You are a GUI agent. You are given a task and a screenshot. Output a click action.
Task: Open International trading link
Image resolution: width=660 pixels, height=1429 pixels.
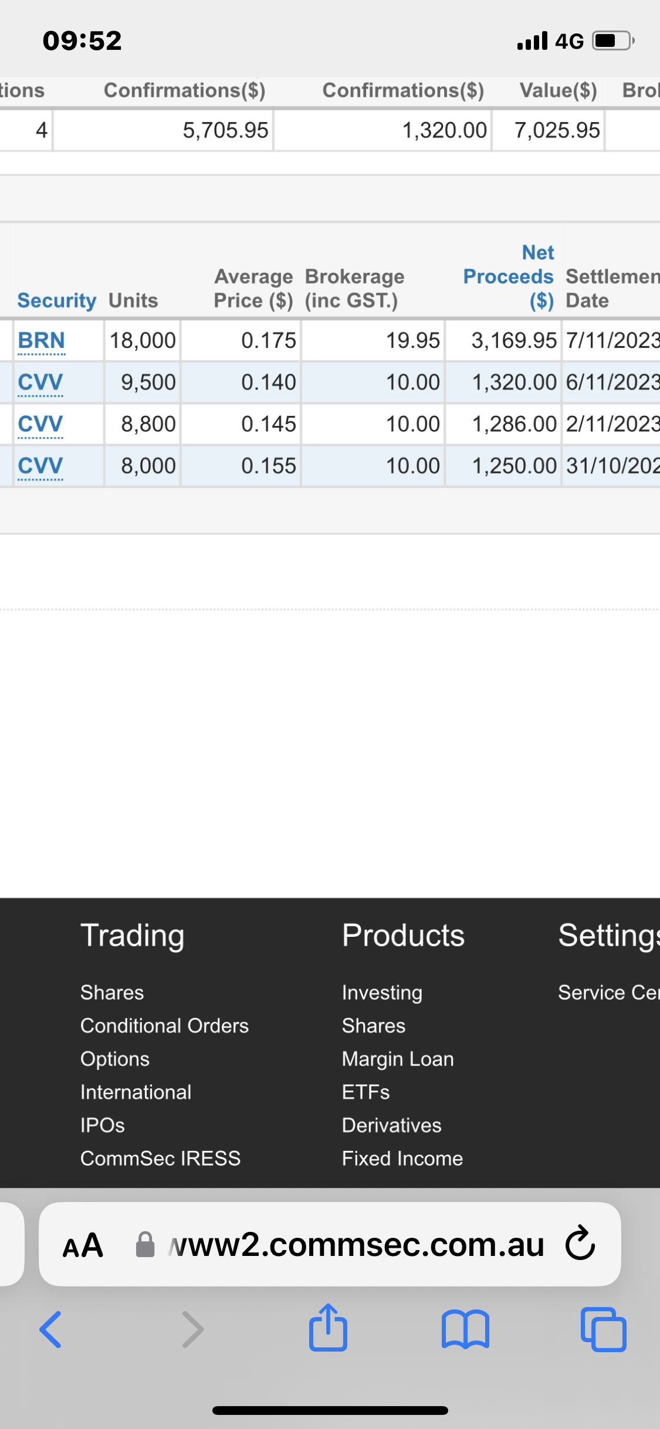click(x=136, y=1092)
